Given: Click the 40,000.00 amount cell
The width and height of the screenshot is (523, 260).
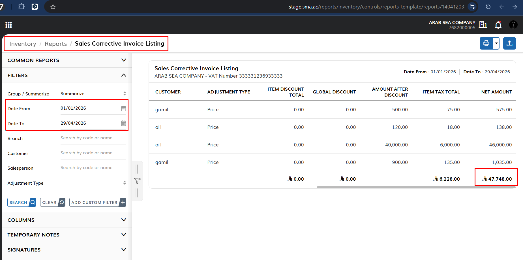Looking at the screenshot, I should click(396, 145).
